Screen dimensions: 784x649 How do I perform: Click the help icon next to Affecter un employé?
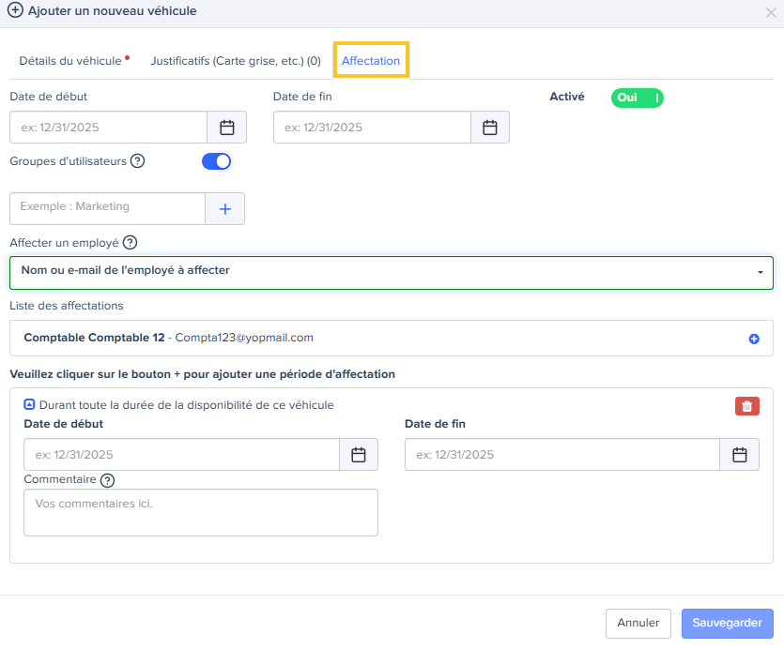pyautogui.click(x=131, y=243)
